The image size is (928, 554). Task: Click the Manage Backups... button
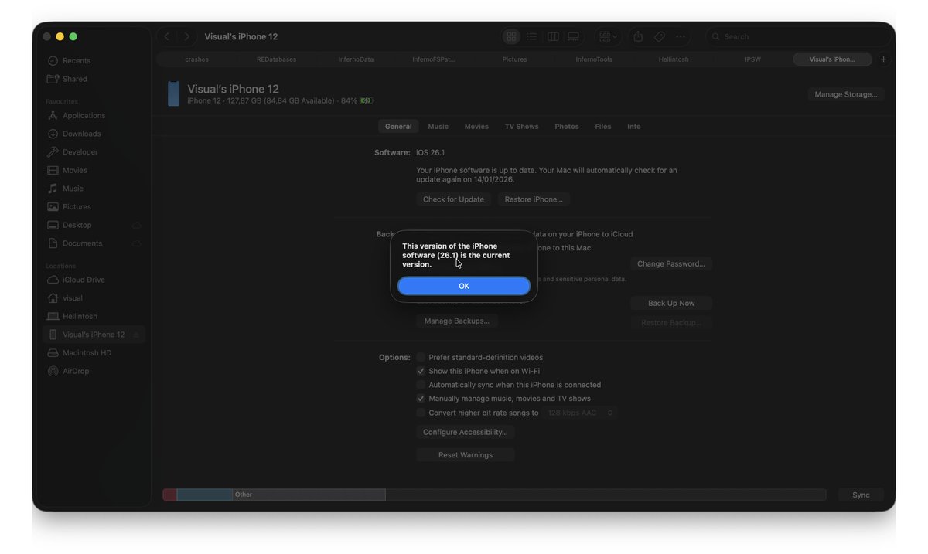tap(456, 321)
